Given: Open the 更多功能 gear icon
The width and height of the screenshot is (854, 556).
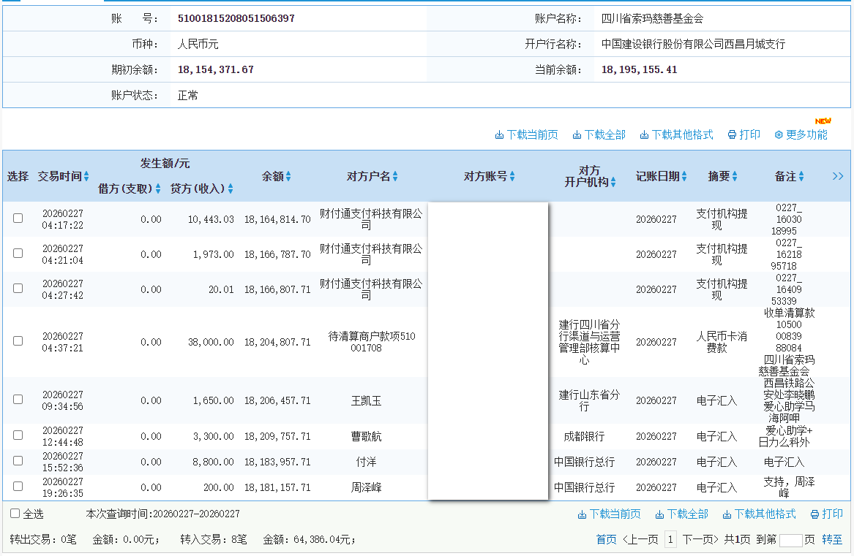Looking at the screenshot, I should (x=779, y=134).
